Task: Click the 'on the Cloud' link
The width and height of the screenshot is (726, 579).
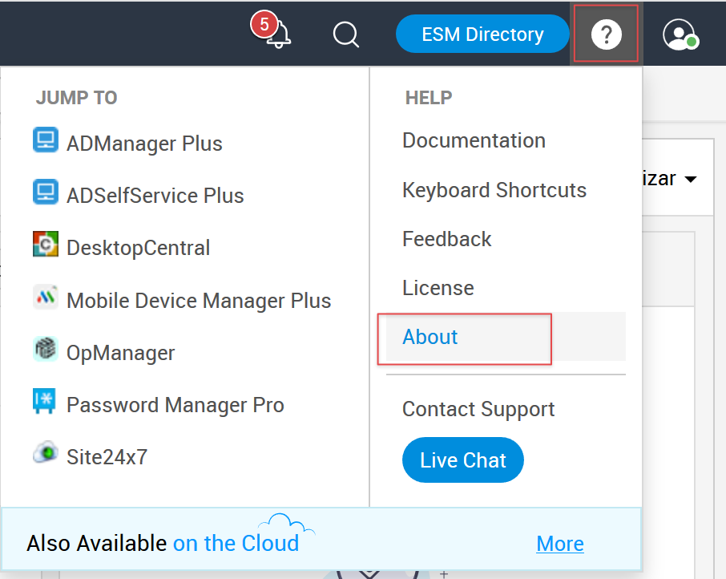Action: [236, 544]
